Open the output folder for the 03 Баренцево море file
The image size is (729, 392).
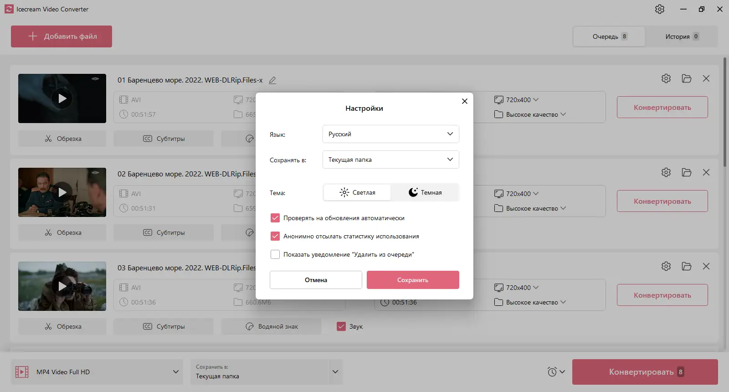point(687,266)
